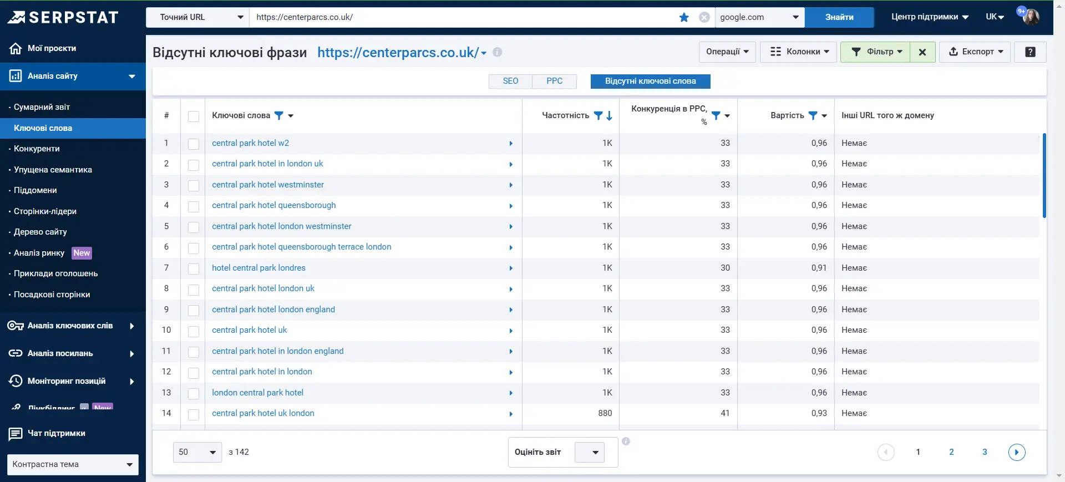Open Аналіз ключових слів key icon section
Screen dimensions: 1065x482
click(x=16, y=326)
